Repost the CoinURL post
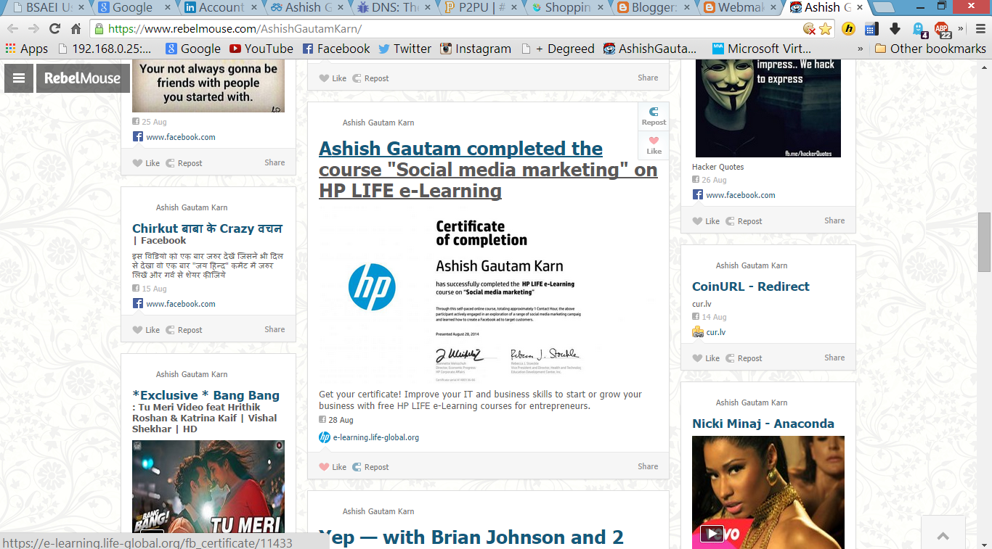This screenshot has height=549, width=992. (744, 358)
